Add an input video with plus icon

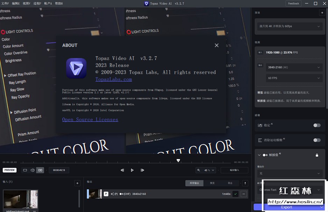point(77,183)
